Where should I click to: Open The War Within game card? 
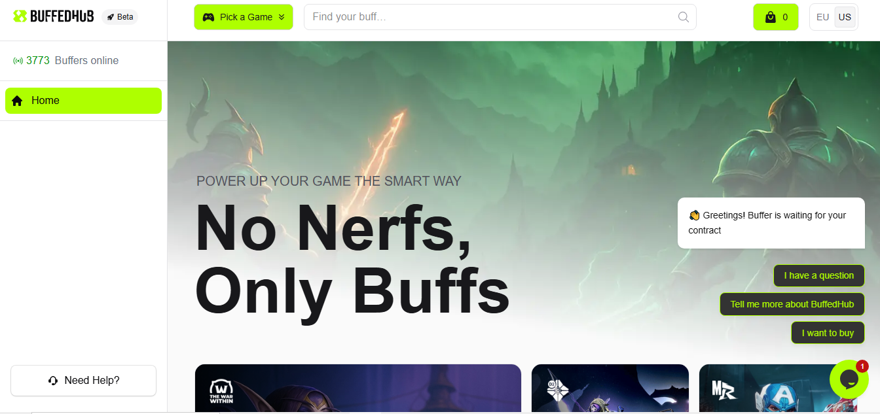tap(358, 388)
